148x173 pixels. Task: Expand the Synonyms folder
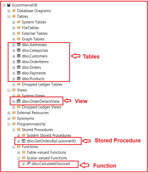point(9,118)
